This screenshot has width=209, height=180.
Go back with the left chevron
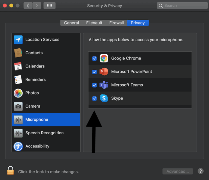coord(28,5)
